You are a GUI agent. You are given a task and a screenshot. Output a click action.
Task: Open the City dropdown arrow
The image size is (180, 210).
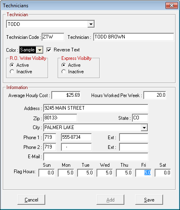[144, 127]
